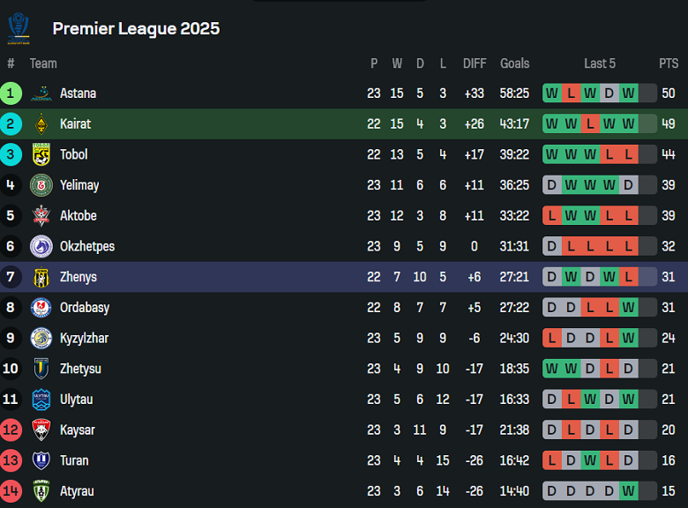
Task: Click the Okzhetpes club crest
Action: point(41,246)
